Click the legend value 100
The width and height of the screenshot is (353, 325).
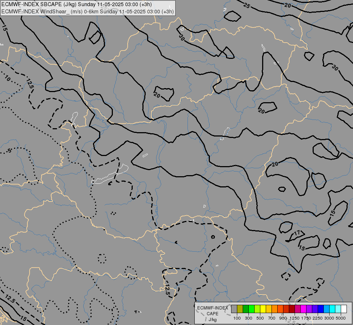click(x=237, y=318)
